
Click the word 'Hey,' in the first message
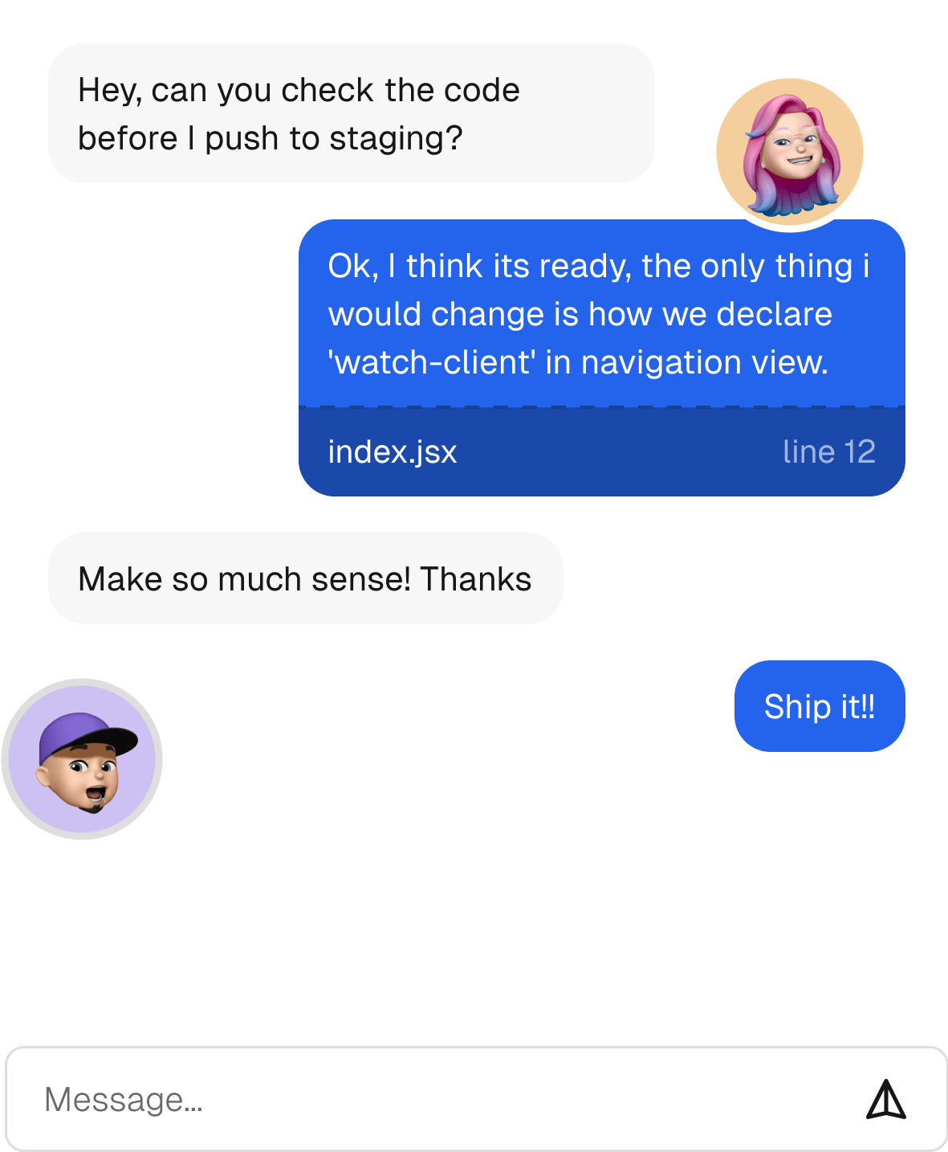110,90
